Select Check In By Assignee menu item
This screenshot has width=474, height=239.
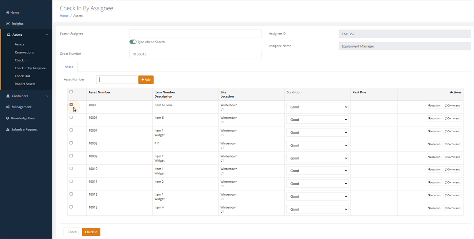[30, 68]
